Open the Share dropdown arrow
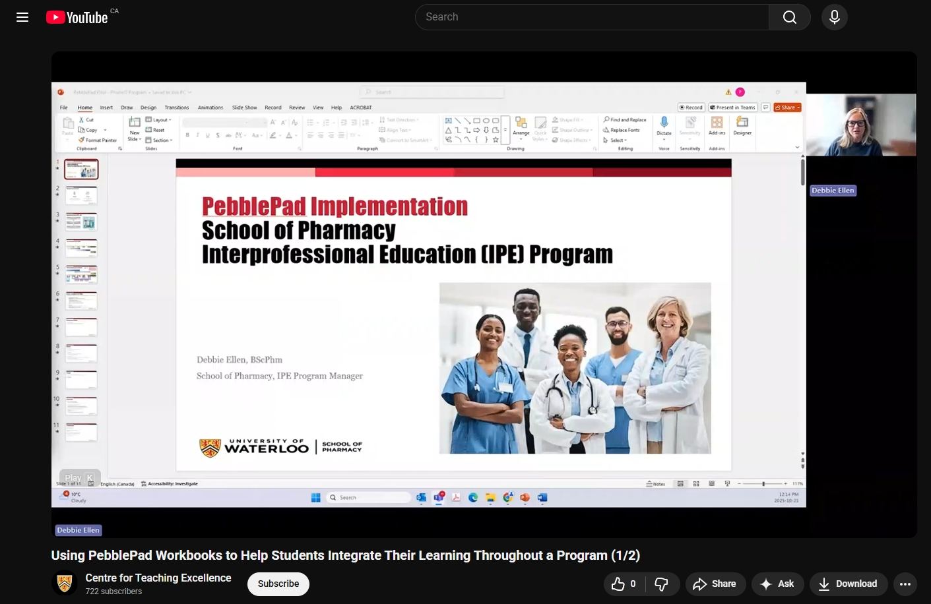Viewport: 931px width, 604px height. pyautogui.click(x=798, y=107)
